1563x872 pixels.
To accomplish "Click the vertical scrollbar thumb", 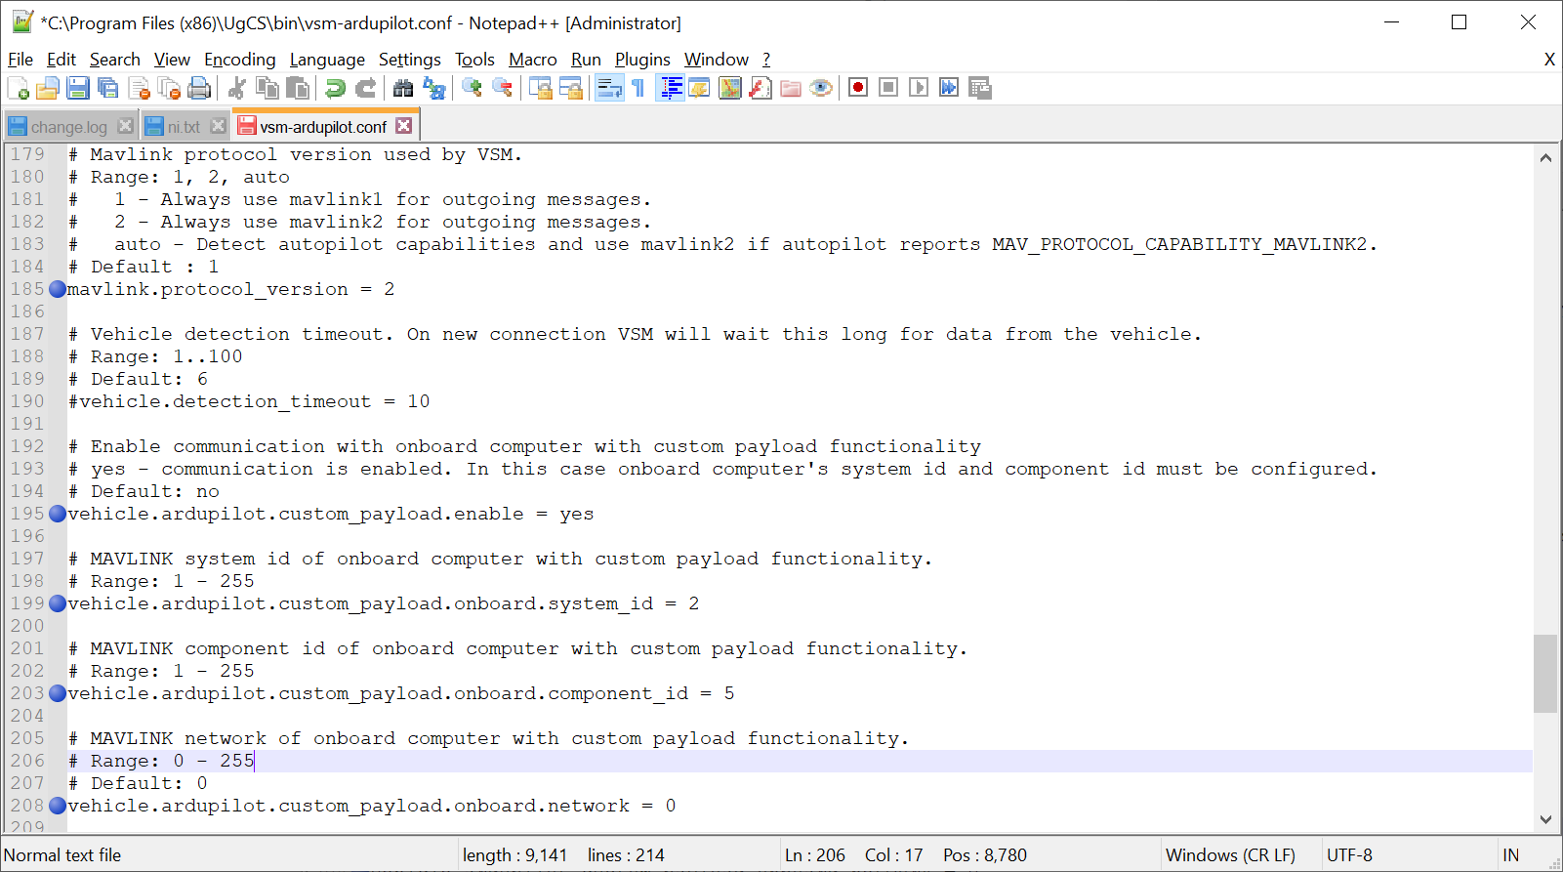I will (1545, 674).
